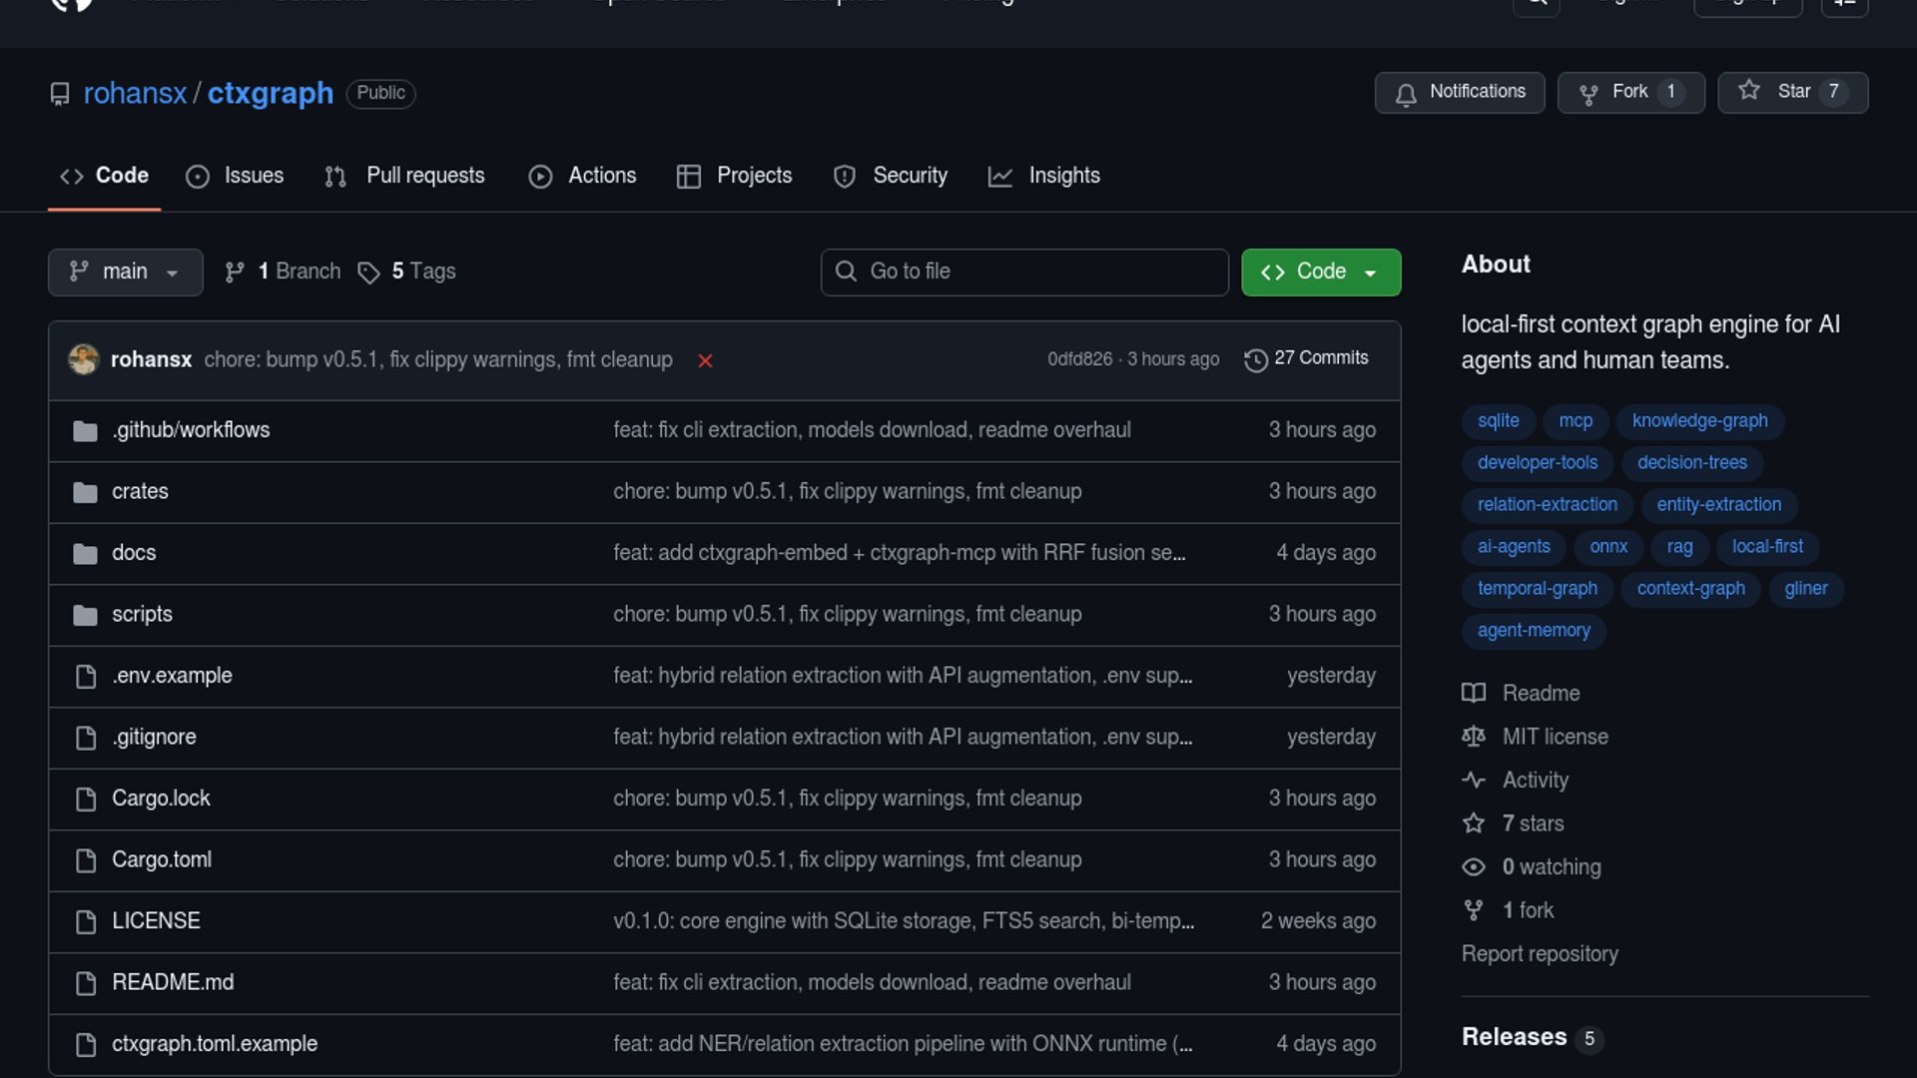Viewport: 1917px width, 1078px height.
Task: Open the MIT license link
Action: pyautogui.click(x=1555, y=737)
